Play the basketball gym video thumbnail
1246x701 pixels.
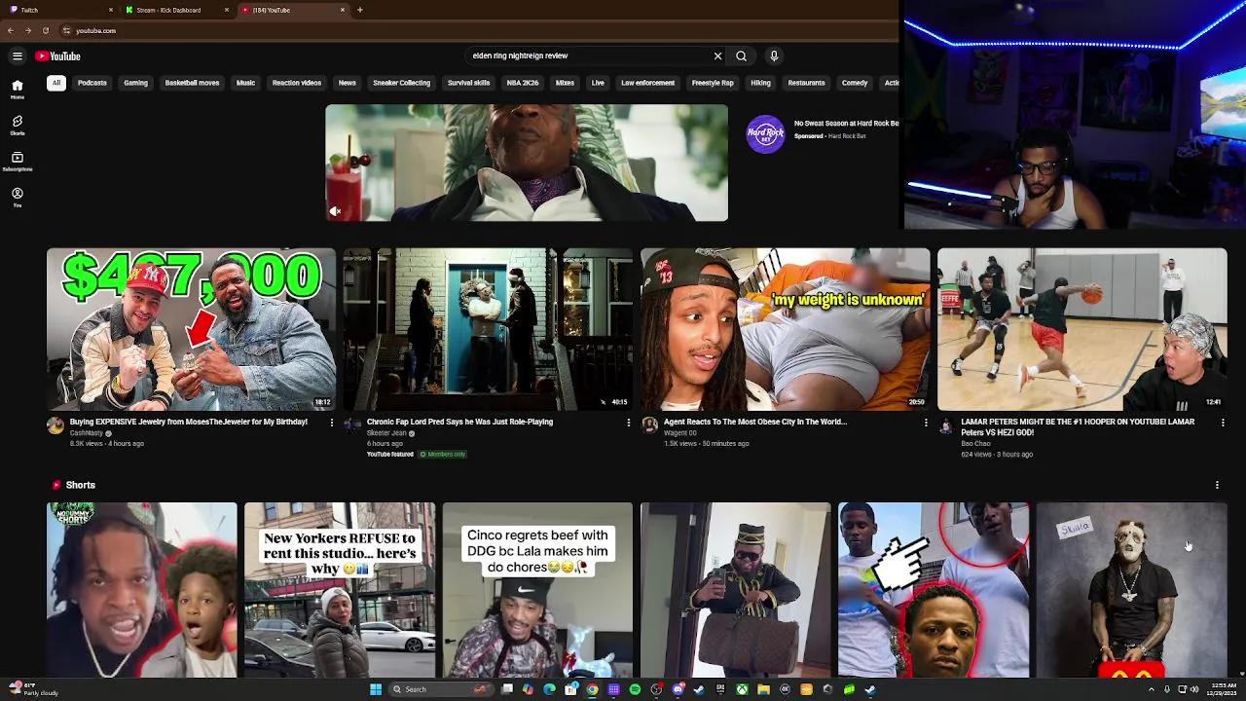(x=1081, y=329)
